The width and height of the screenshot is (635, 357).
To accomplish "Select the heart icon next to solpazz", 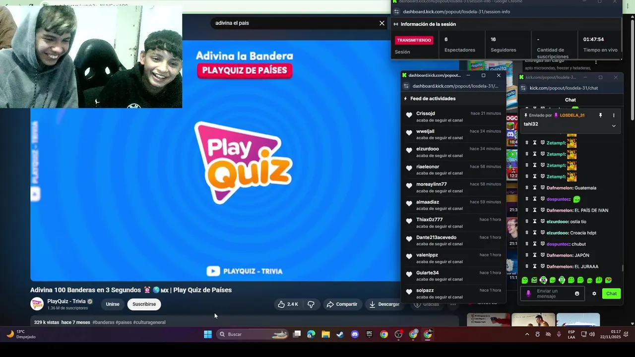I will click(409, 292).
